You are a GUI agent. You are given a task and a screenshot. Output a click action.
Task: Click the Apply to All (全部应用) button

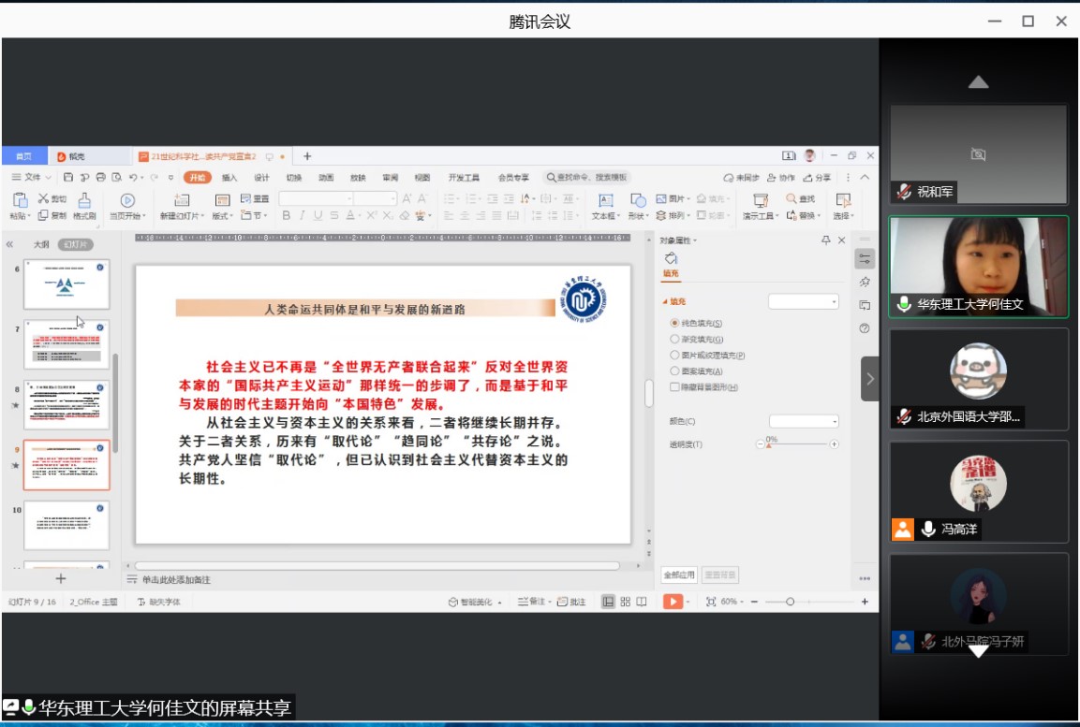(679, 574)
